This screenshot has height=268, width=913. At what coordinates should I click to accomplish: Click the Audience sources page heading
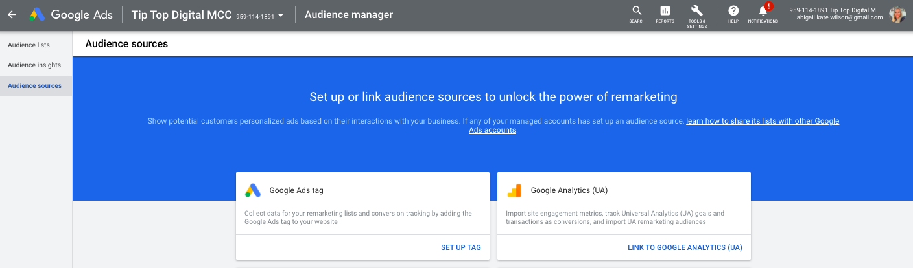point(126,44)
